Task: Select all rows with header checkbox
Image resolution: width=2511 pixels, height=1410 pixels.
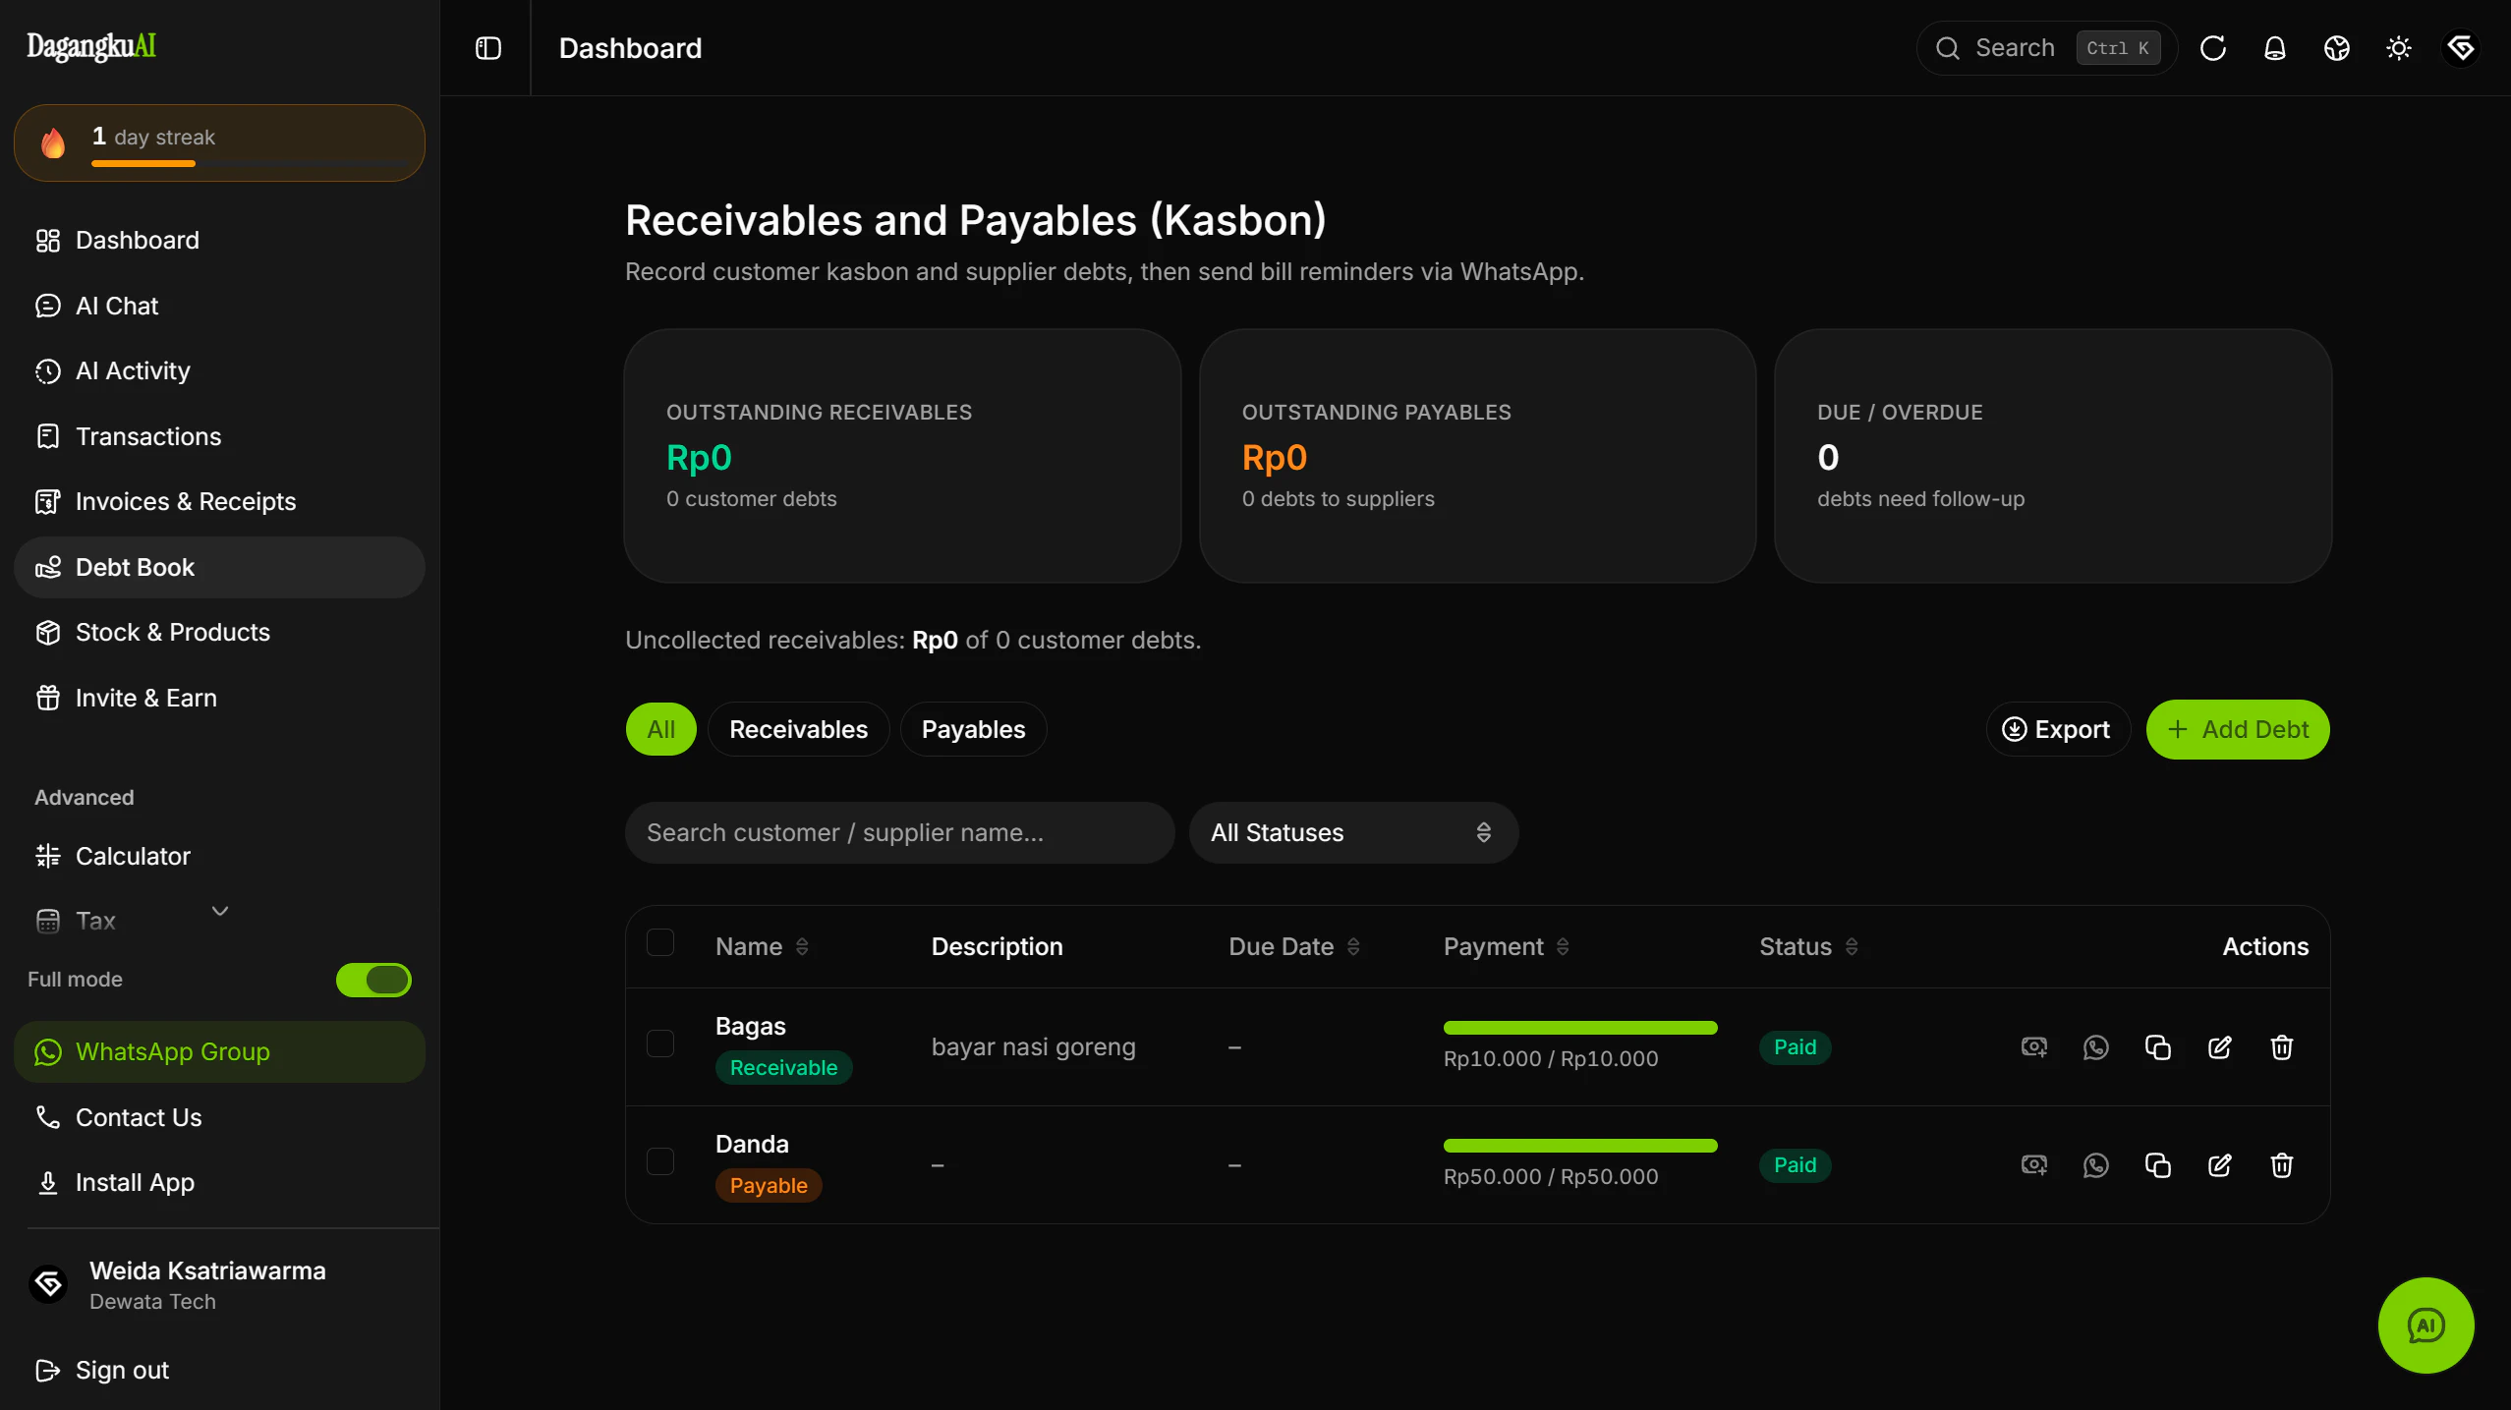Action: pyautogui.click(x=660, y=942)
